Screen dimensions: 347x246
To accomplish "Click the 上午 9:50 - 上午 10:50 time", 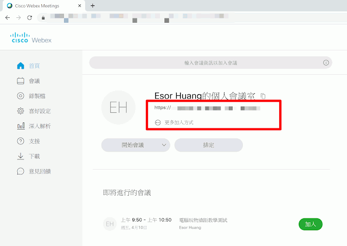I will tap(146, 220).
